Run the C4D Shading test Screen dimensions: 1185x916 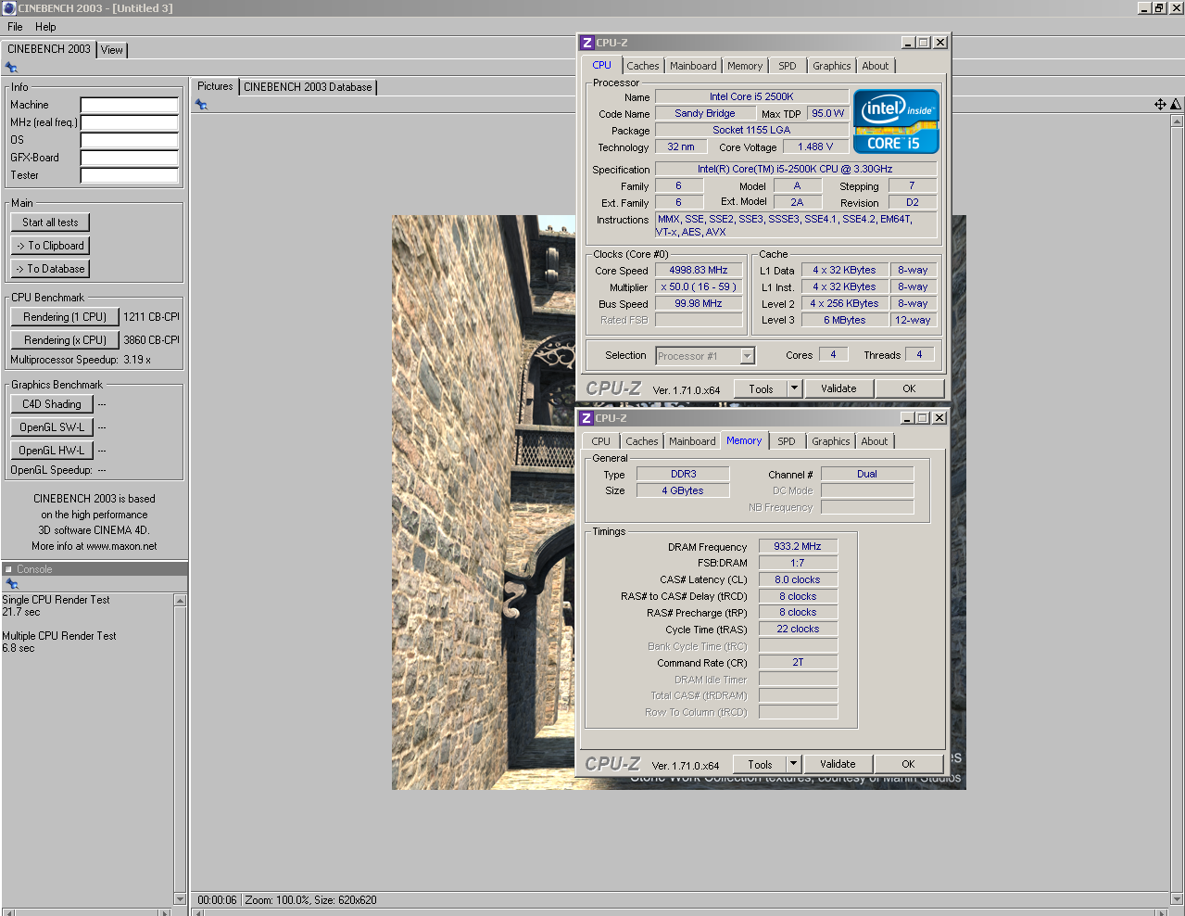click(52, 404)
